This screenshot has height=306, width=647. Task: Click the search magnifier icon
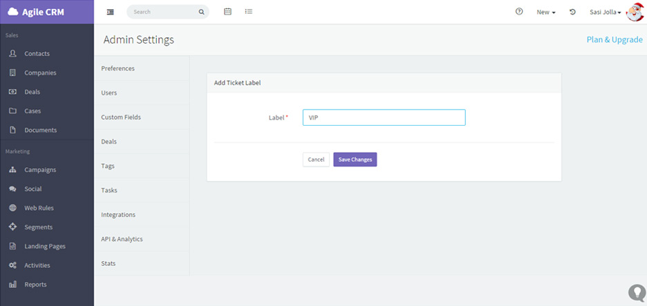(x=201, y=12)
